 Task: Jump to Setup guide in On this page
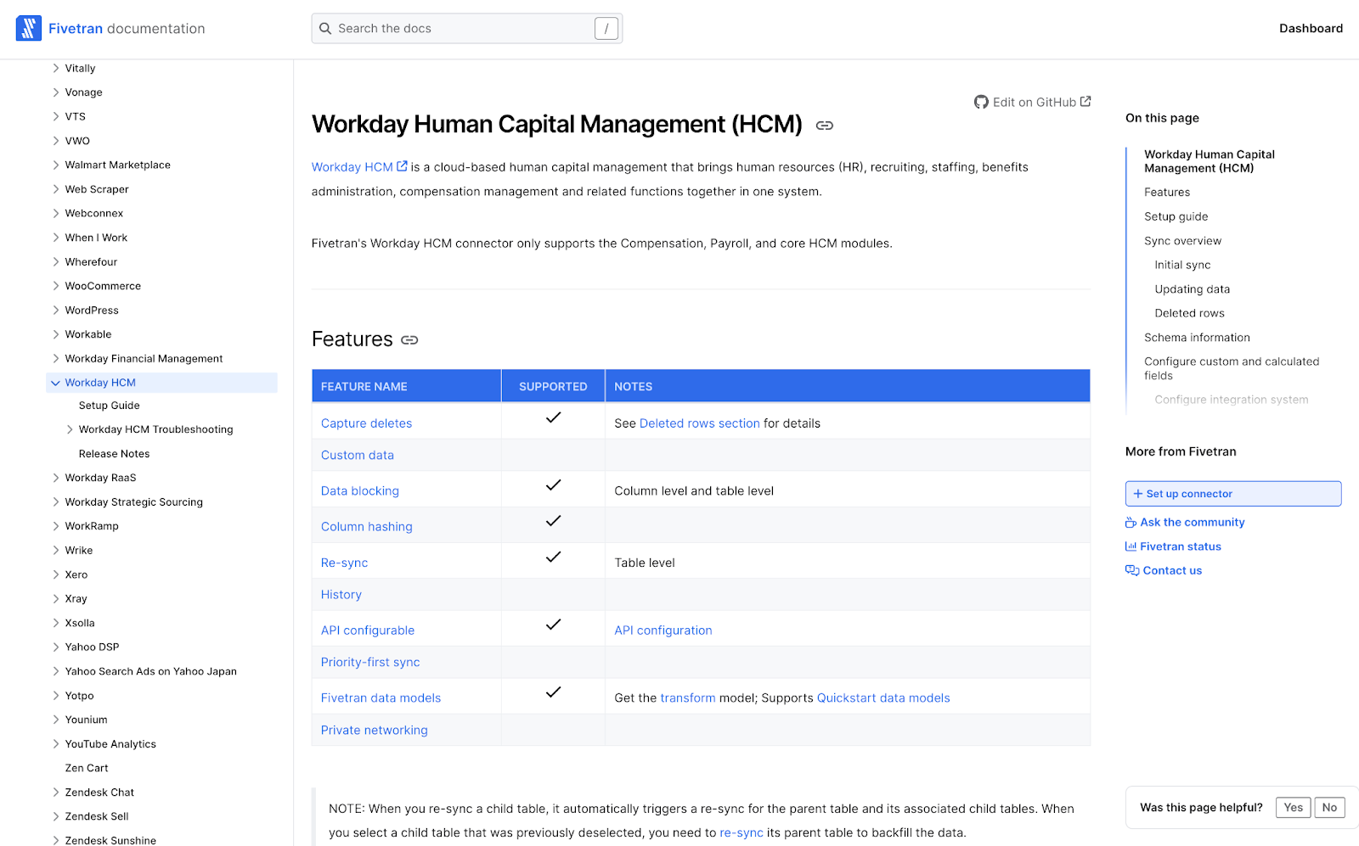[1176, 216]
